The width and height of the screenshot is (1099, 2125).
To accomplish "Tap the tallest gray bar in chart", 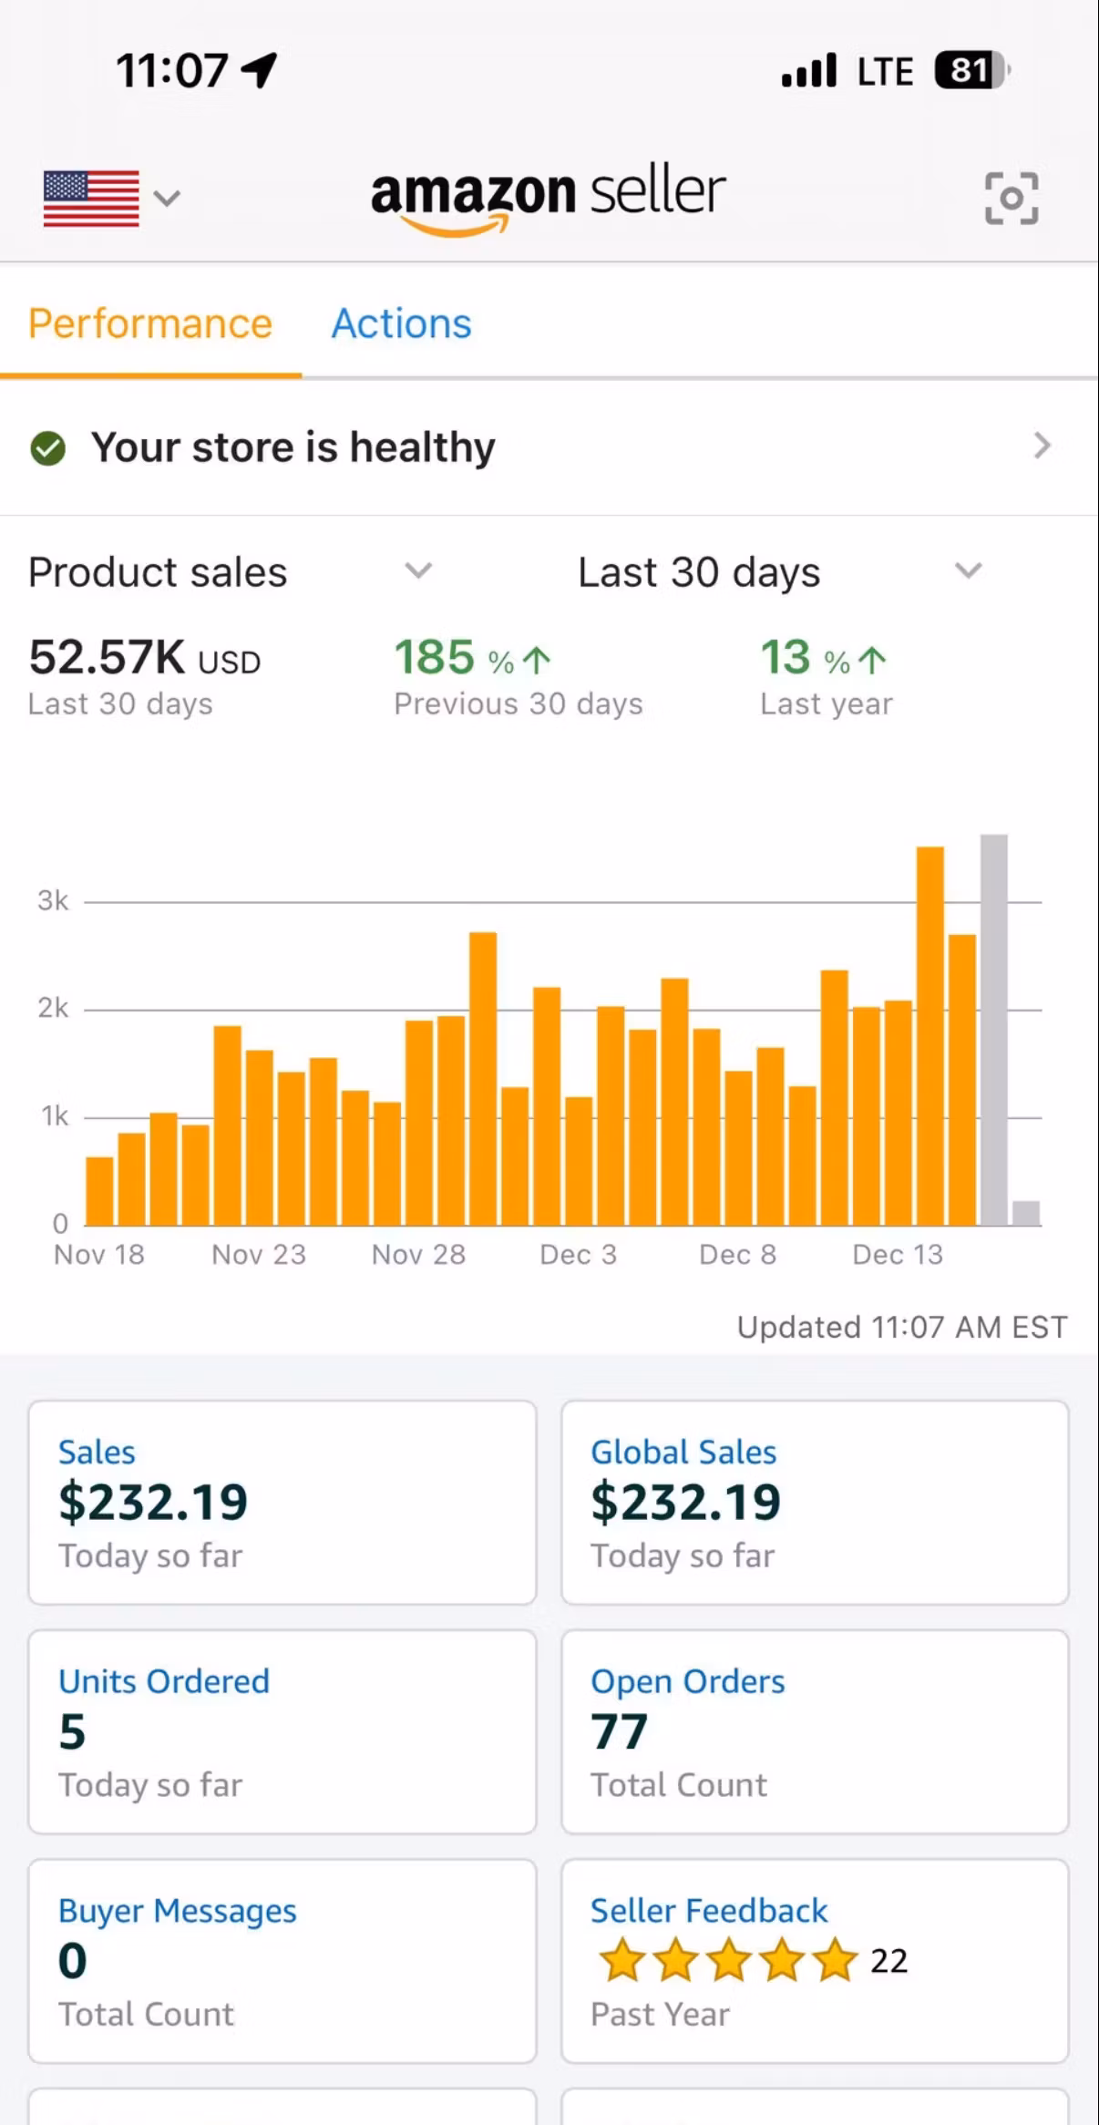I will [993, 1030].
